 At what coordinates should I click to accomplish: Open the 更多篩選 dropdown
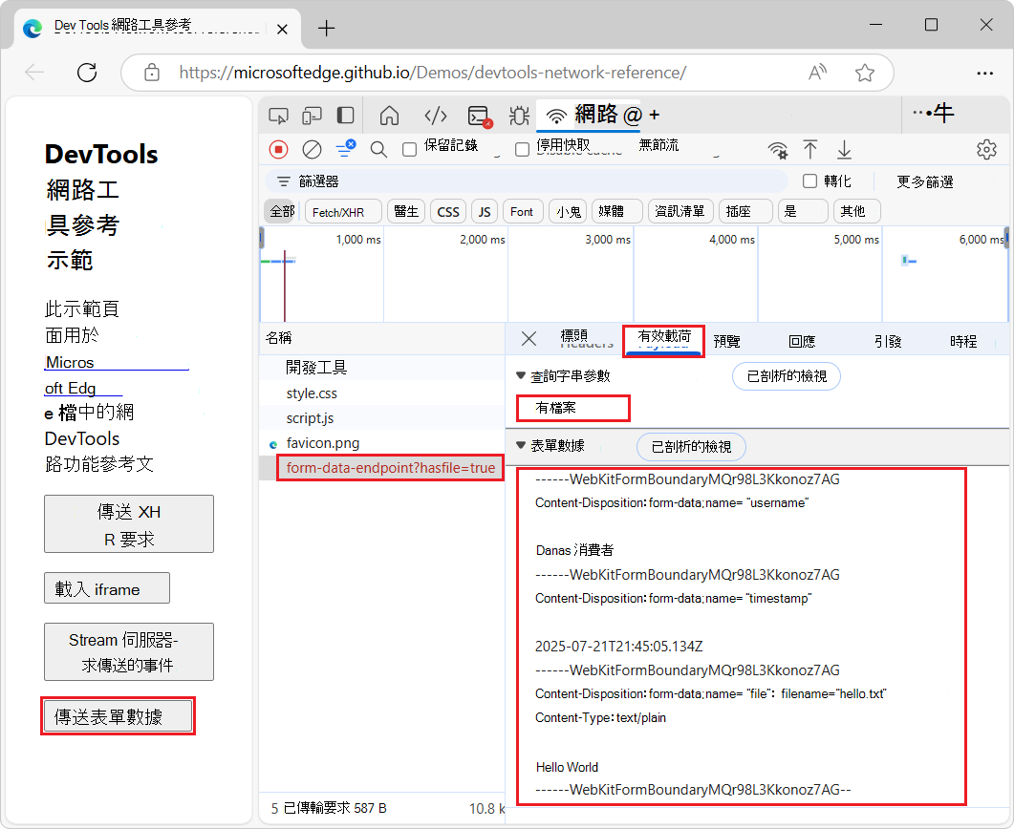925,181
